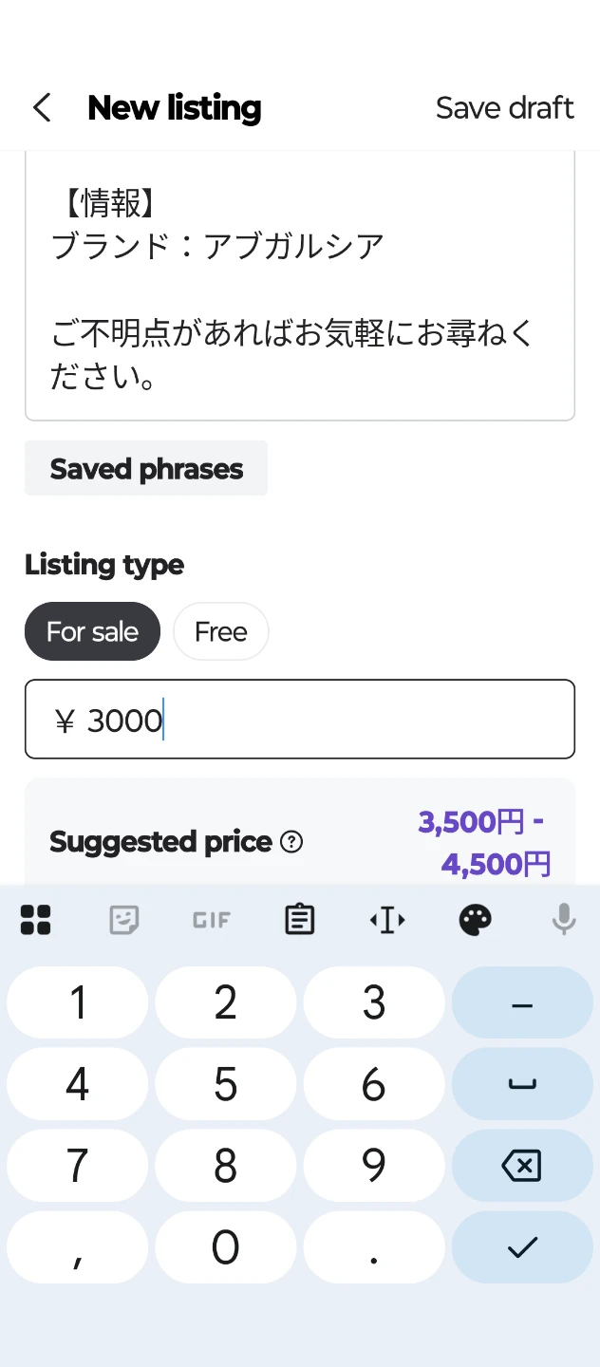Go back using the arrow icon
600x1367 pixels.
(42, 107)
